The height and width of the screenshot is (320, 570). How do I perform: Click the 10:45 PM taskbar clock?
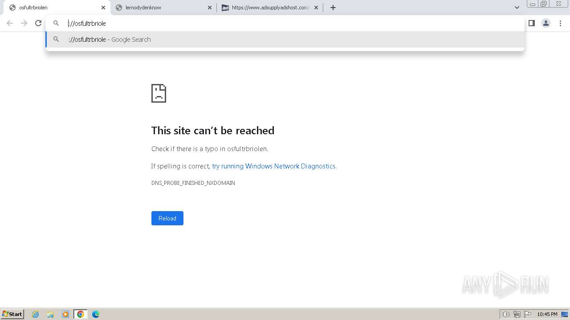pyautogui.click(x=547, y=314)
